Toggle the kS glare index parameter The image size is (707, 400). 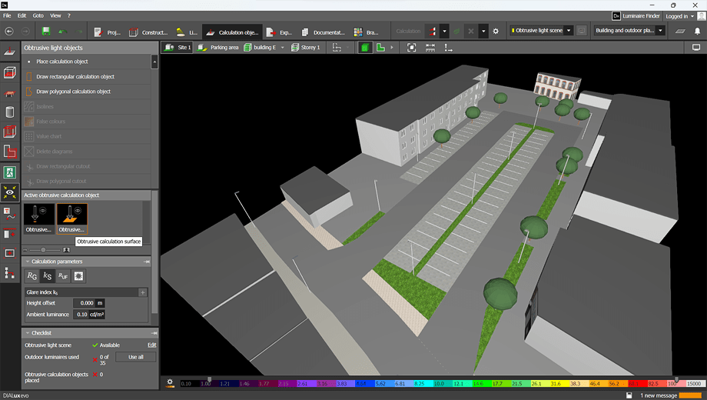tap(48, 276)
